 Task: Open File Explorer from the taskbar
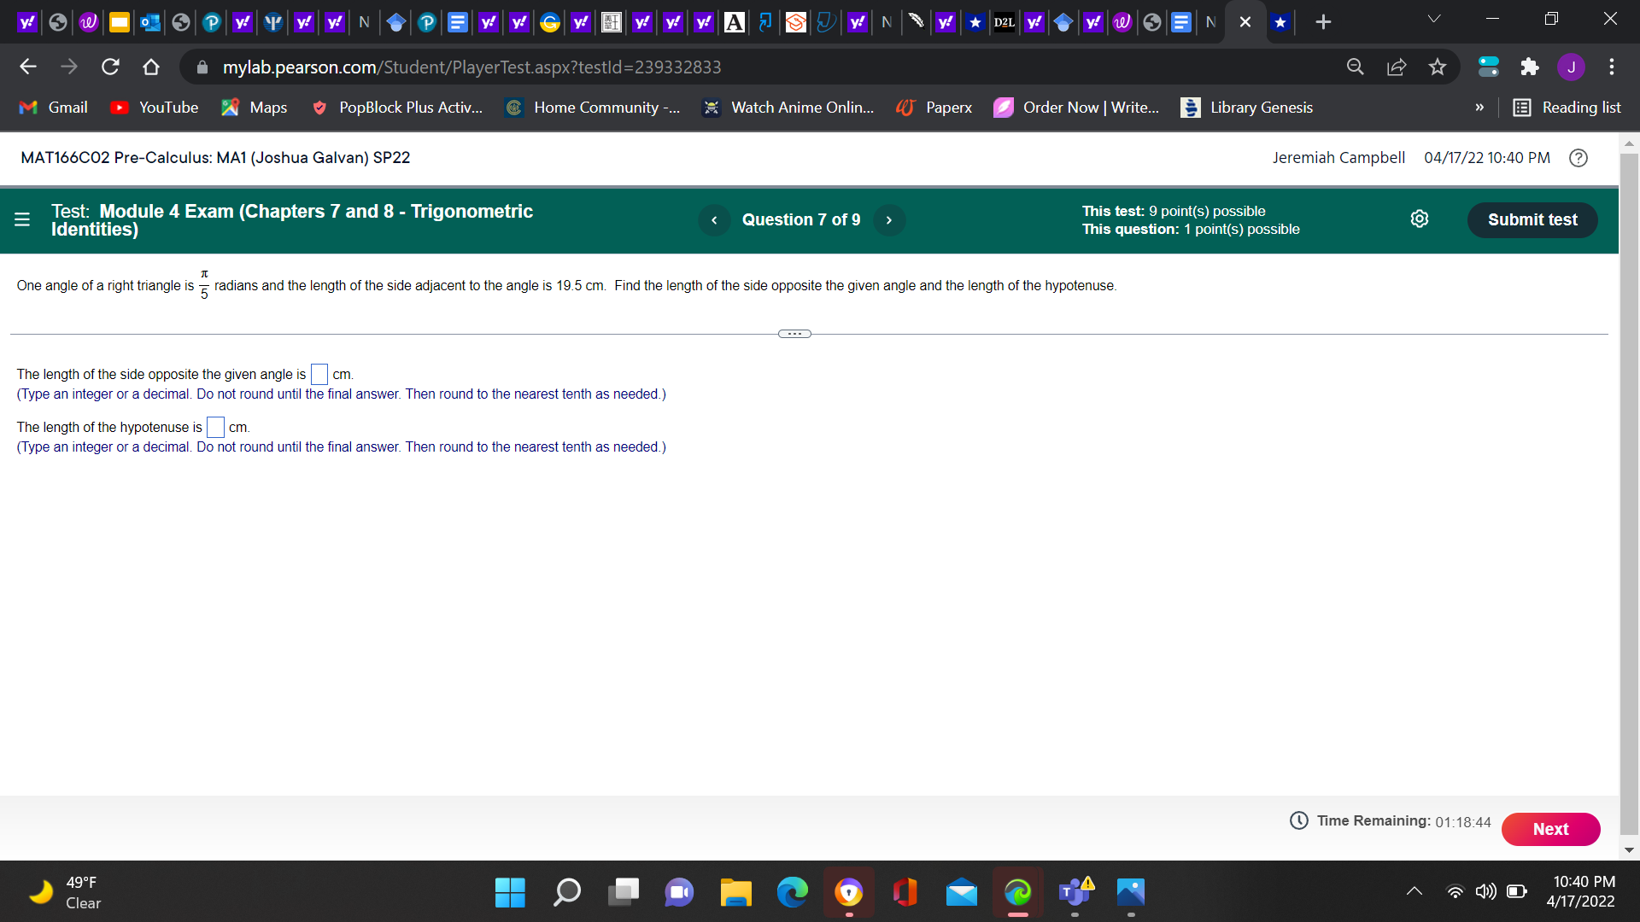click(x=735, y=893)
